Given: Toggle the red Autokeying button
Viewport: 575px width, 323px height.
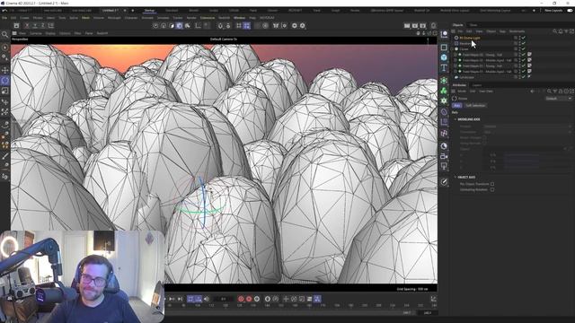Looking at the screenshot, I should click(249, 299).
